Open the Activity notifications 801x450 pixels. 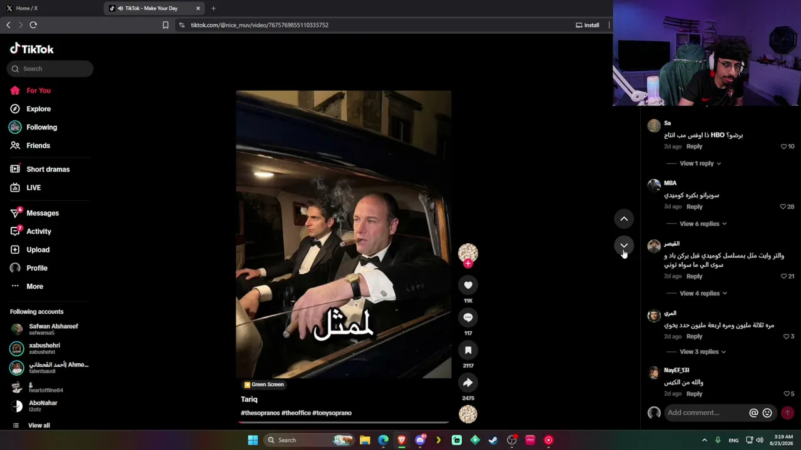(x=38, y=231)
